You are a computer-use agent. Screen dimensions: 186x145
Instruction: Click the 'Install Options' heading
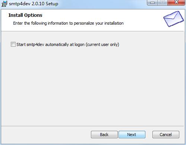click(25, 15)
